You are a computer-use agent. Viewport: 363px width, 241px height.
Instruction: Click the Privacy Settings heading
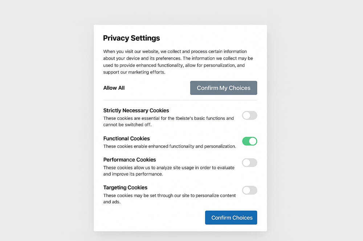tap(131, 38)
